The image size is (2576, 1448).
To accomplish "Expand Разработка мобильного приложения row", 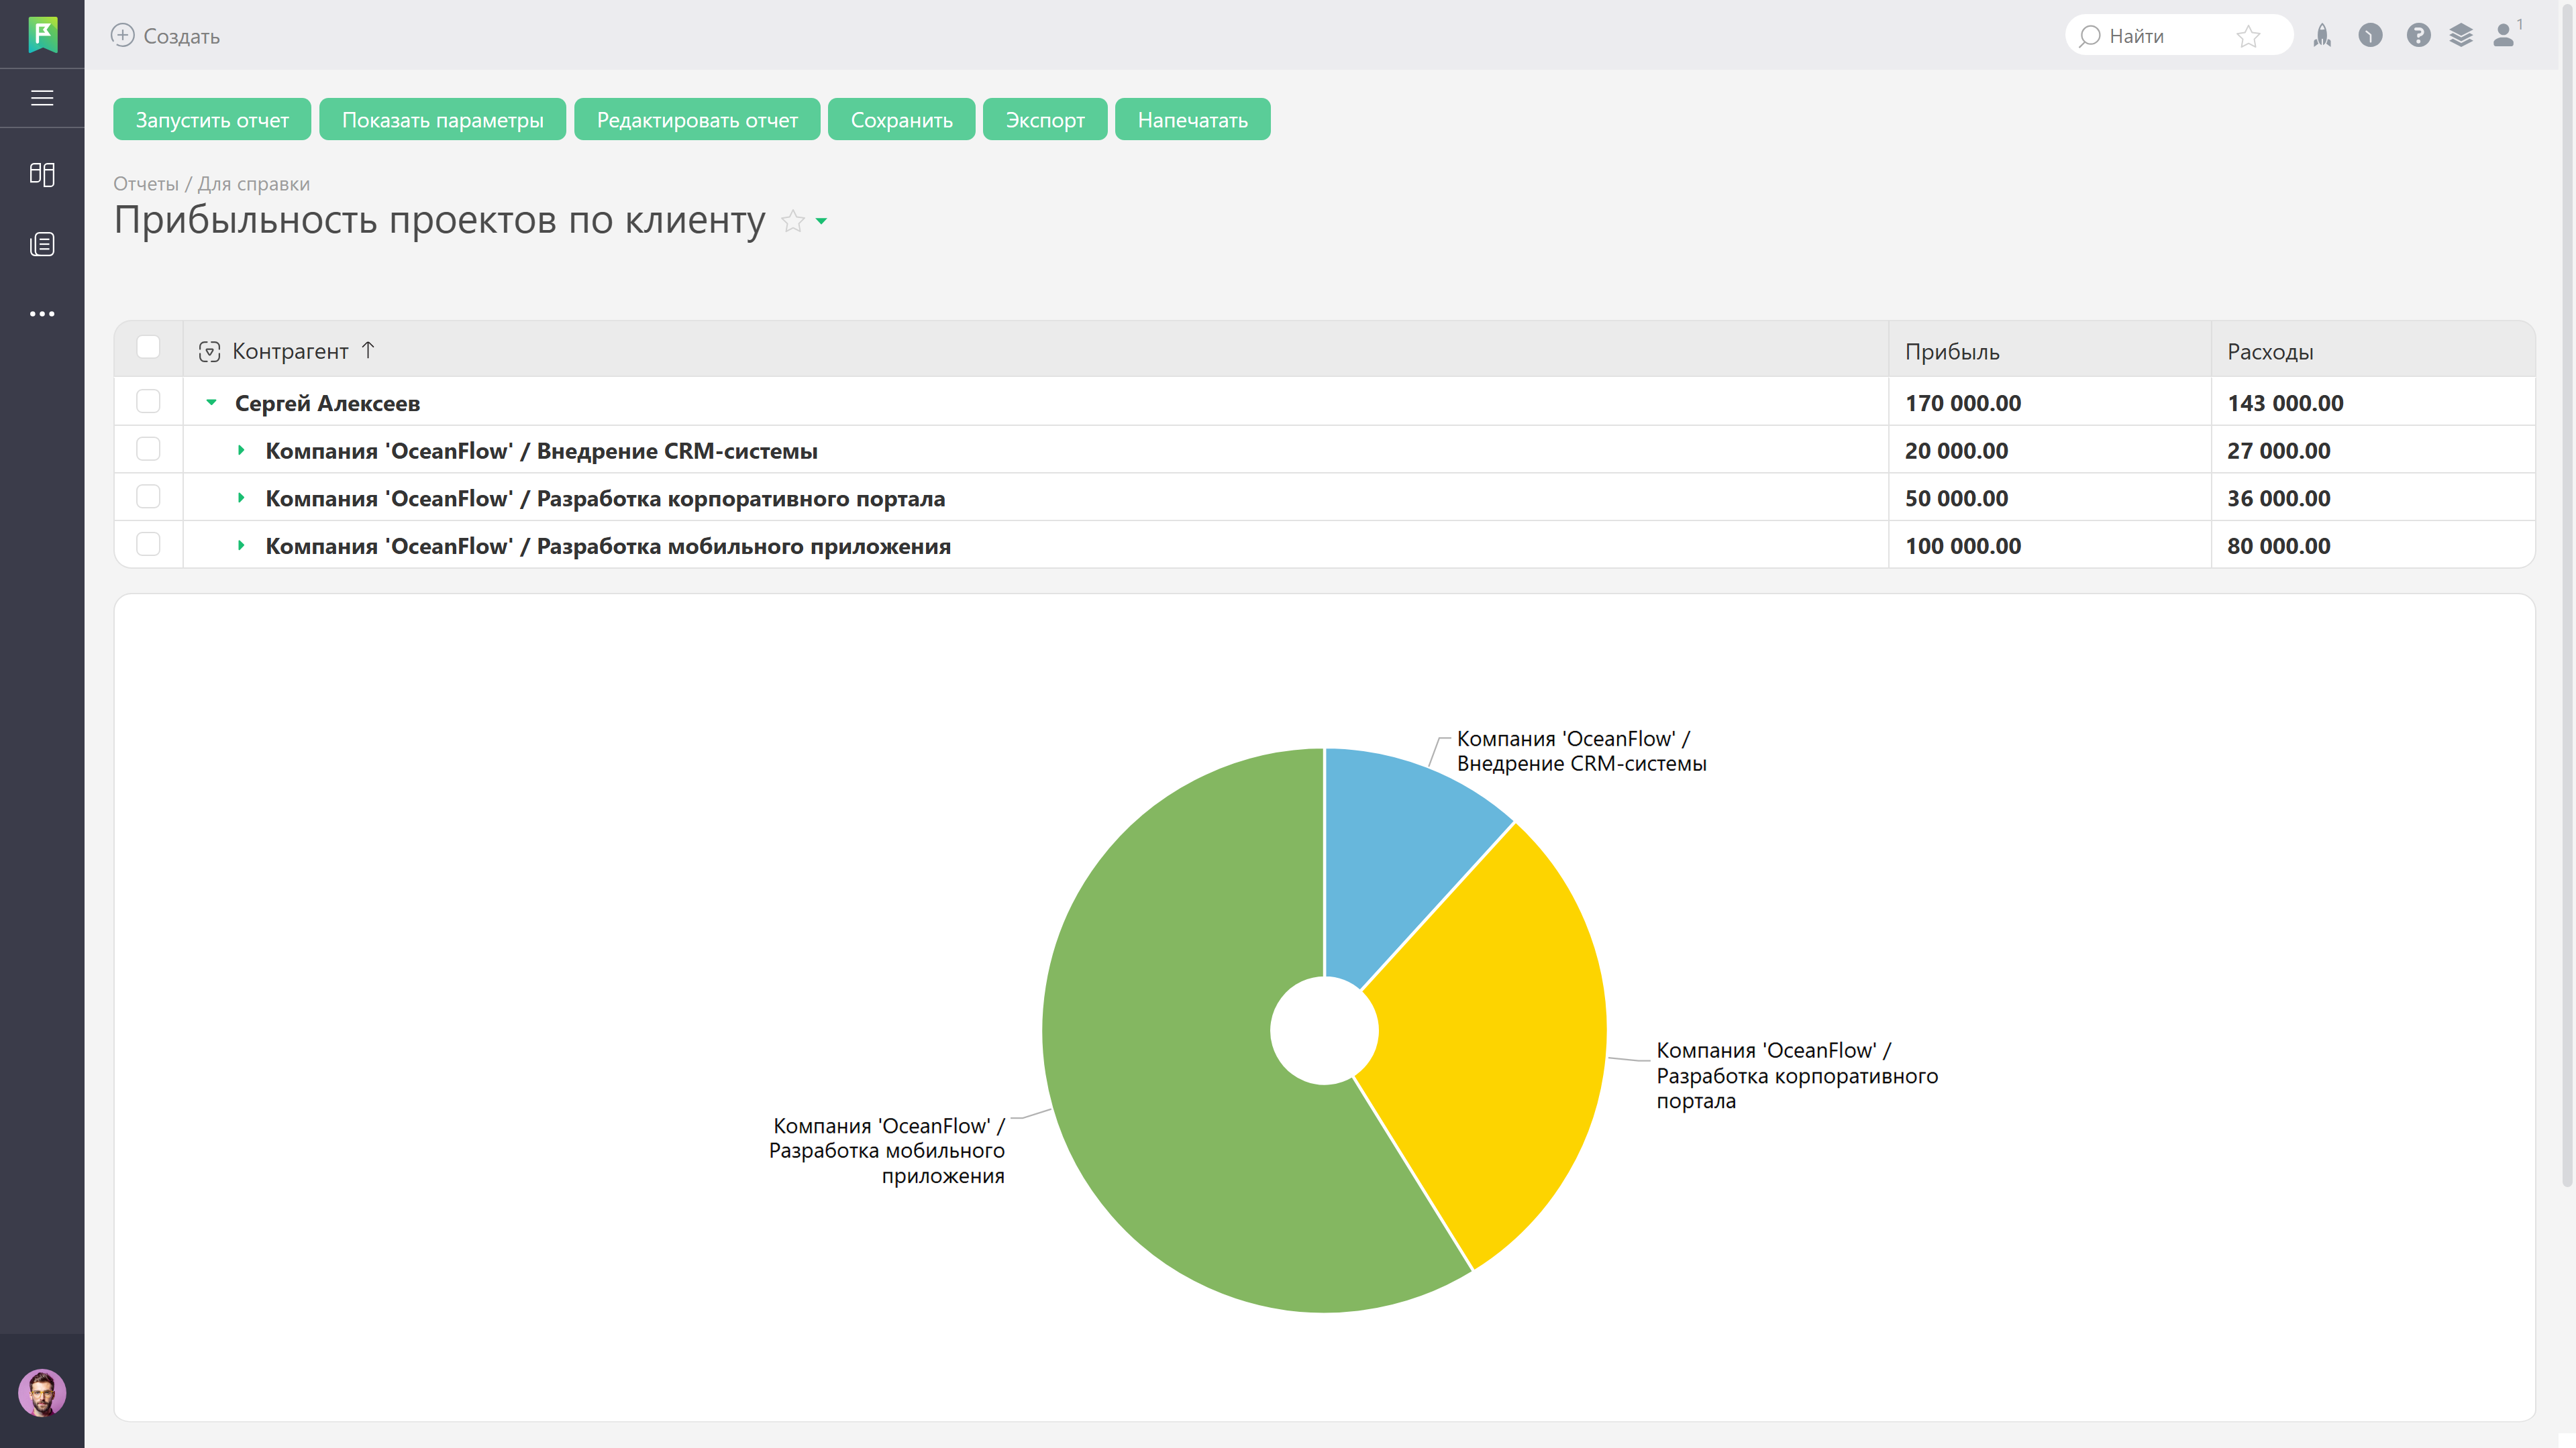I will click(241, 546).
